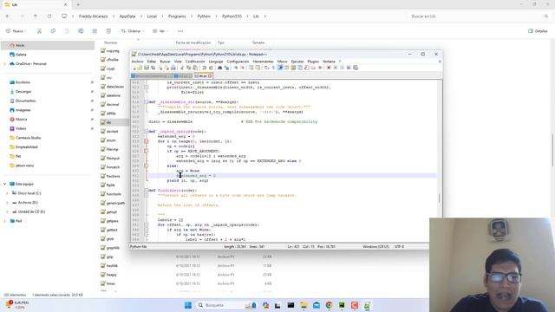The width and height of the screenshot is (555, 312).
Task: Click Notepad++ Paste toolbar icon
Action: coord(194,68)
